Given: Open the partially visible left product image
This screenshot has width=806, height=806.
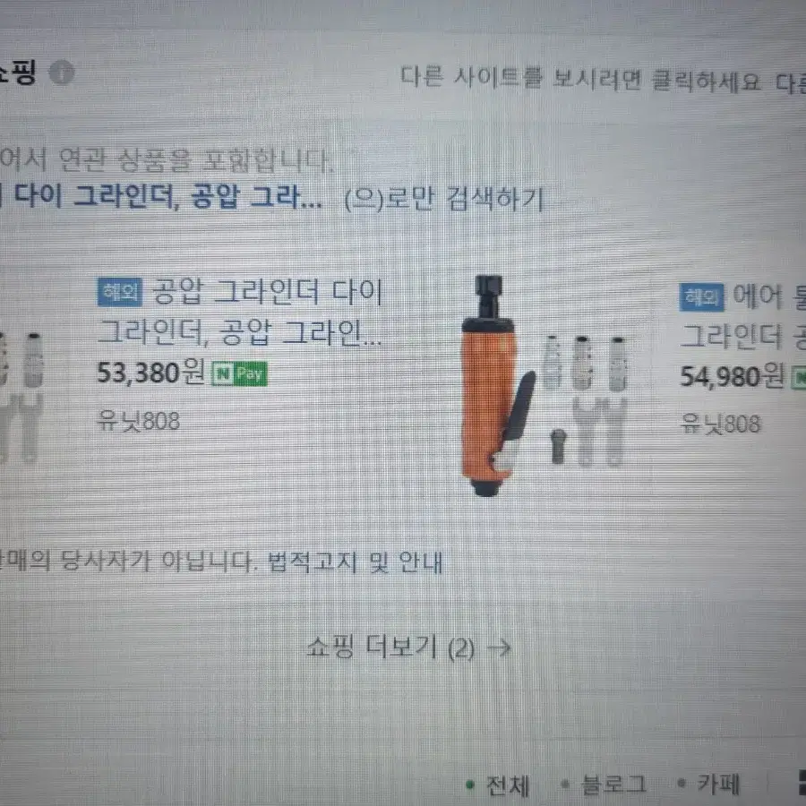Looking at the screenshot, I should (21, 398).
